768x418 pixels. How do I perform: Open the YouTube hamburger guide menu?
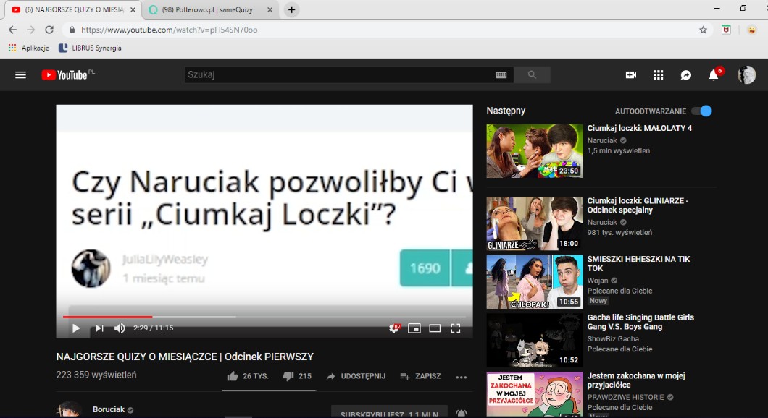click(x=20, y=75)
